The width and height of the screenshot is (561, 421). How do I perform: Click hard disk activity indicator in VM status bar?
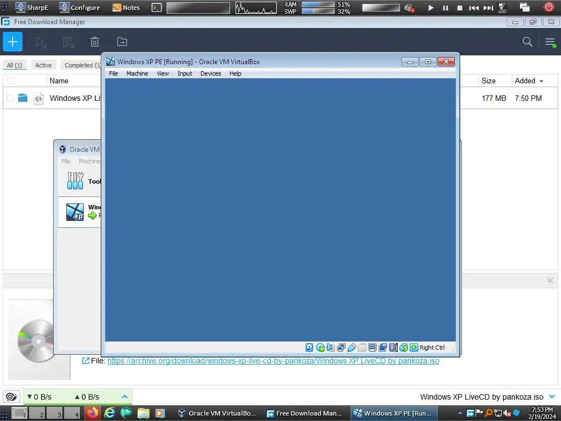[310, 347]
